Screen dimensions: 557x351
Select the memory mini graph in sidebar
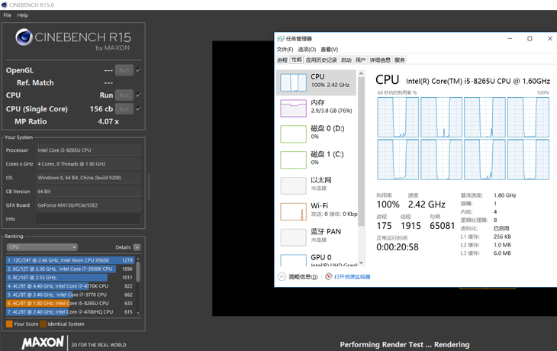(293, 108)
